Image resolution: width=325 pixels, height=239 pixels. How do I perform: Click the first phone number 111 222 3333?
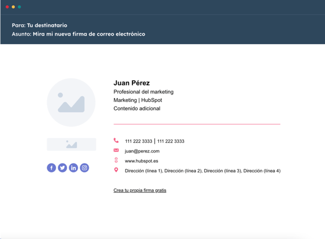139,141
